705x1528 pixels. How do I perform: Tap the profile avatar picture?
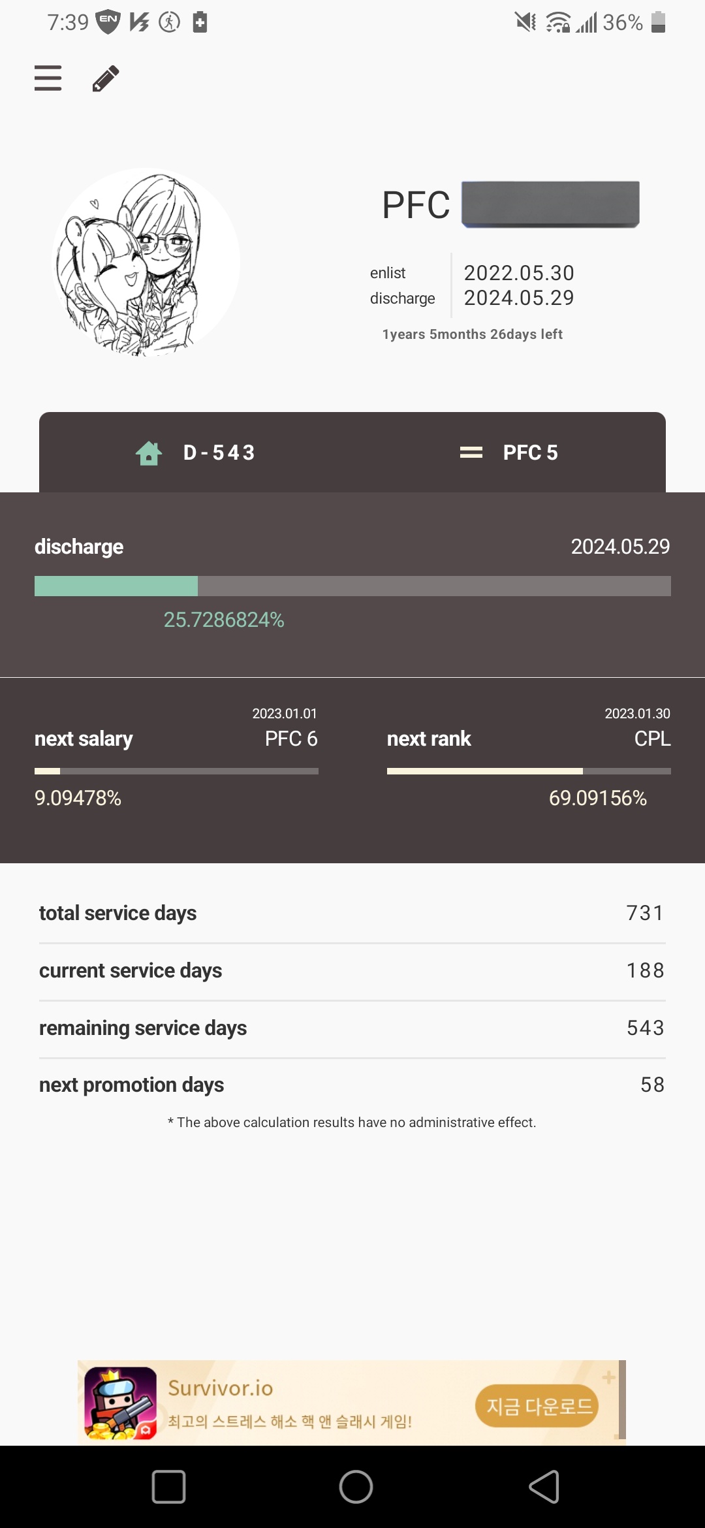coord(146,263)
